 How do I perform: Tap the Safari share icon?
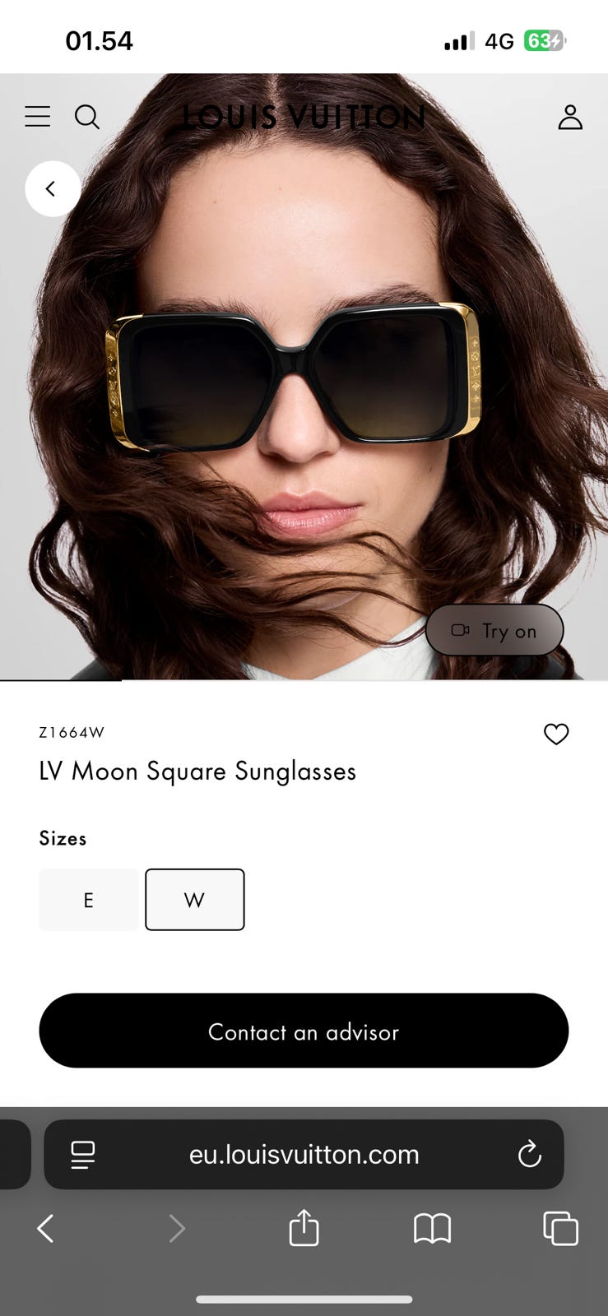pyautogui.click(x=304, y=1228)
